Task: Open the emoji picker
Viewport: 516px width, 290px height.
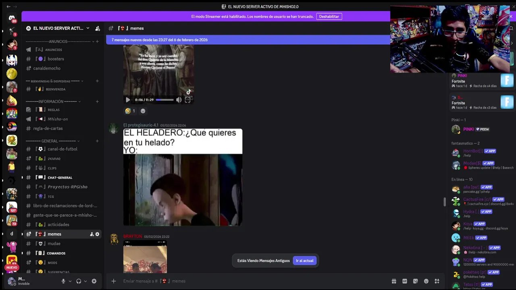Action: click(x=426, y=281)
